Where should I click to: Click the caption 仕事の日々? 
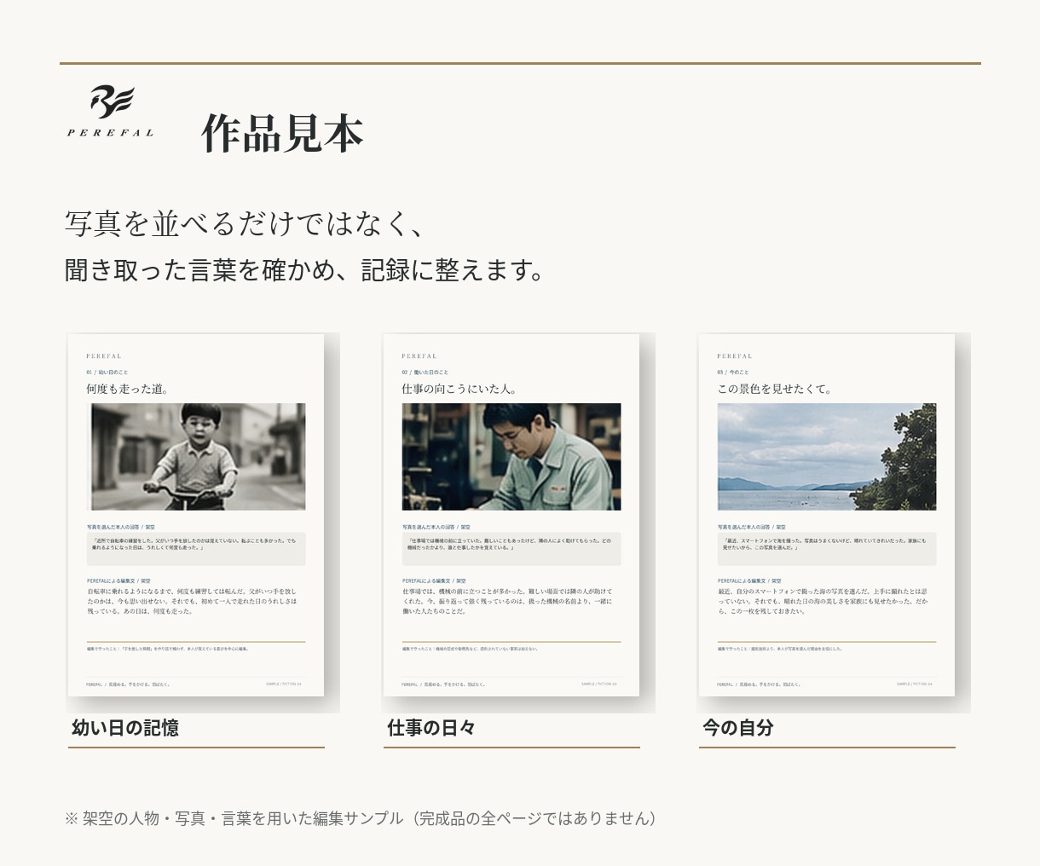431,728
